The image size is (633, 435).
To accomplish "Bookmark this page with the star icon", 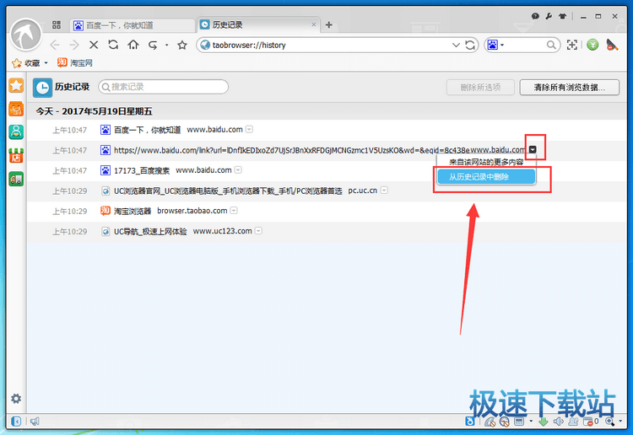I will (182, 46).
